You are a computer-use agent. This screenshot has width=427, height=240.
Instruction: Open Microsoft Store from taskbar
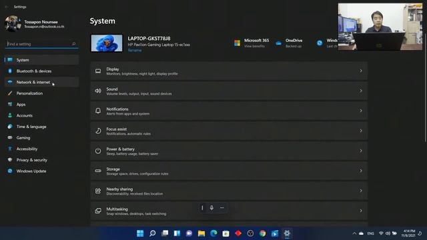(226, 233)
